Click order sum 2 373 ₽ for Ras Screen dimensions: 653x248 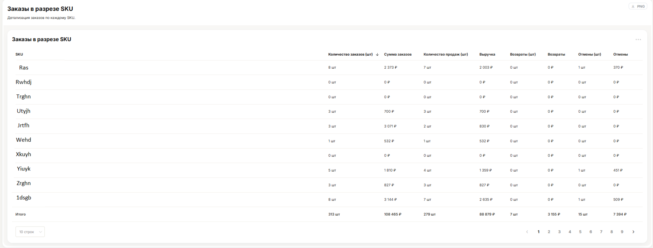click(391, 67)
